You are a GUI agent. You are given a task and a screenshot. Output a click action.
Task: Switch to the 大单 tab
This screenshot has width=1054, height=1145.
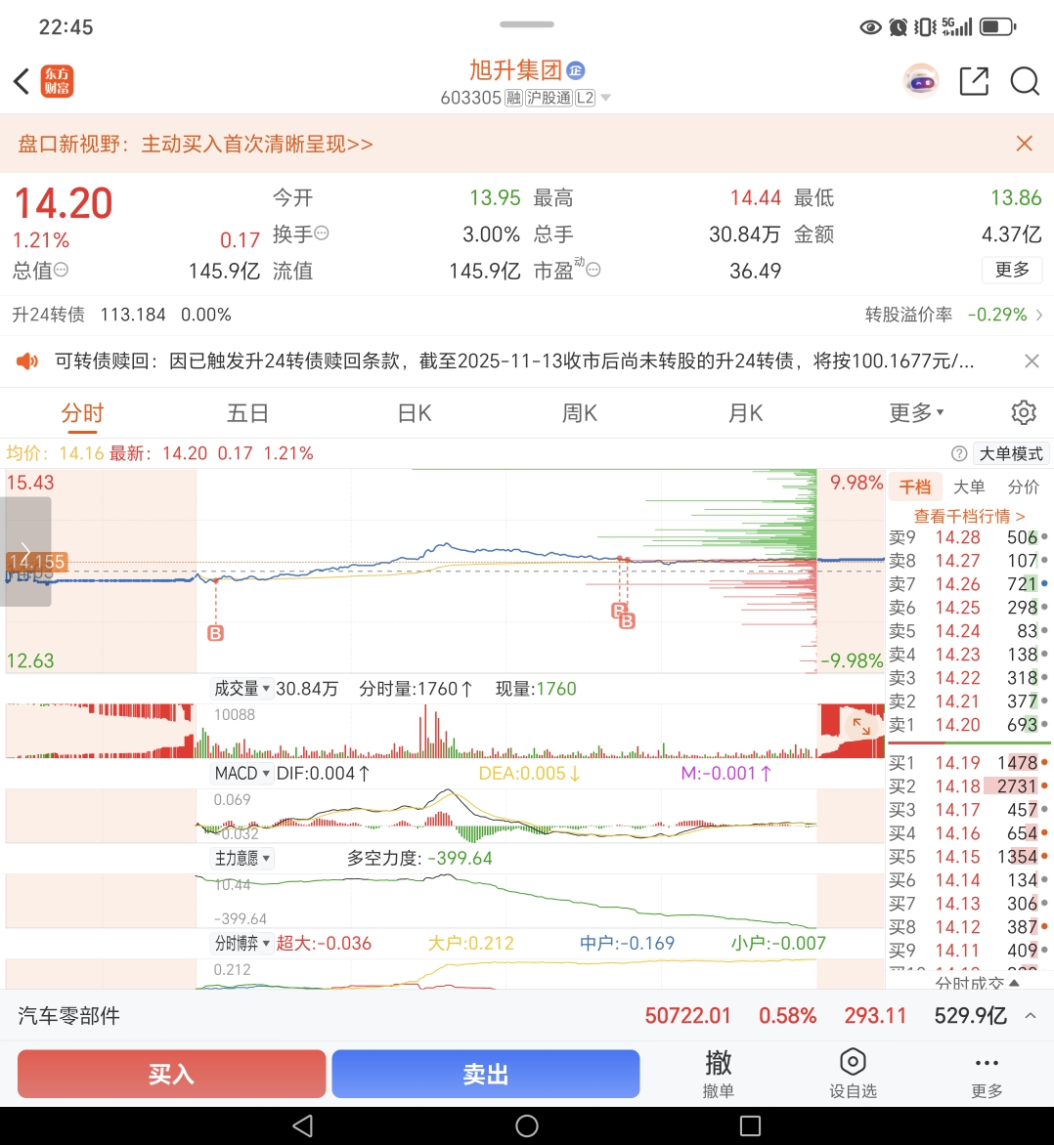click(969, 488)
